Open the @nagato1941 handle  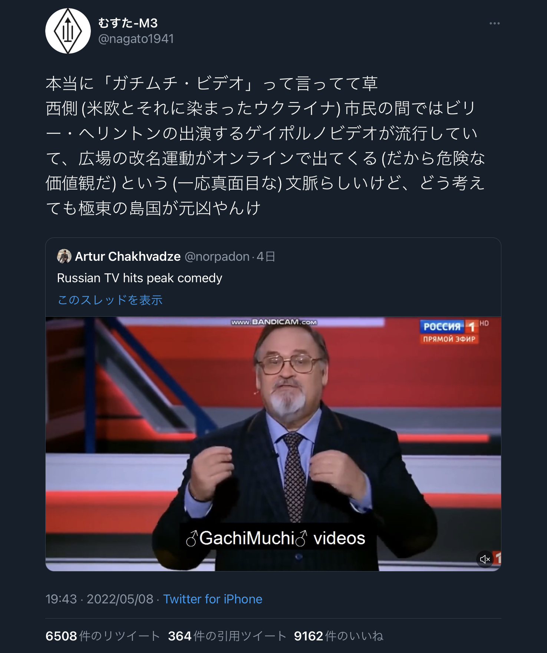click(136, 39)
